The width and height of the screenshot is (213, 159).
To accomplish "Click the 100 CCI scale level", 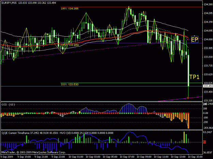I will pos(205,108).
